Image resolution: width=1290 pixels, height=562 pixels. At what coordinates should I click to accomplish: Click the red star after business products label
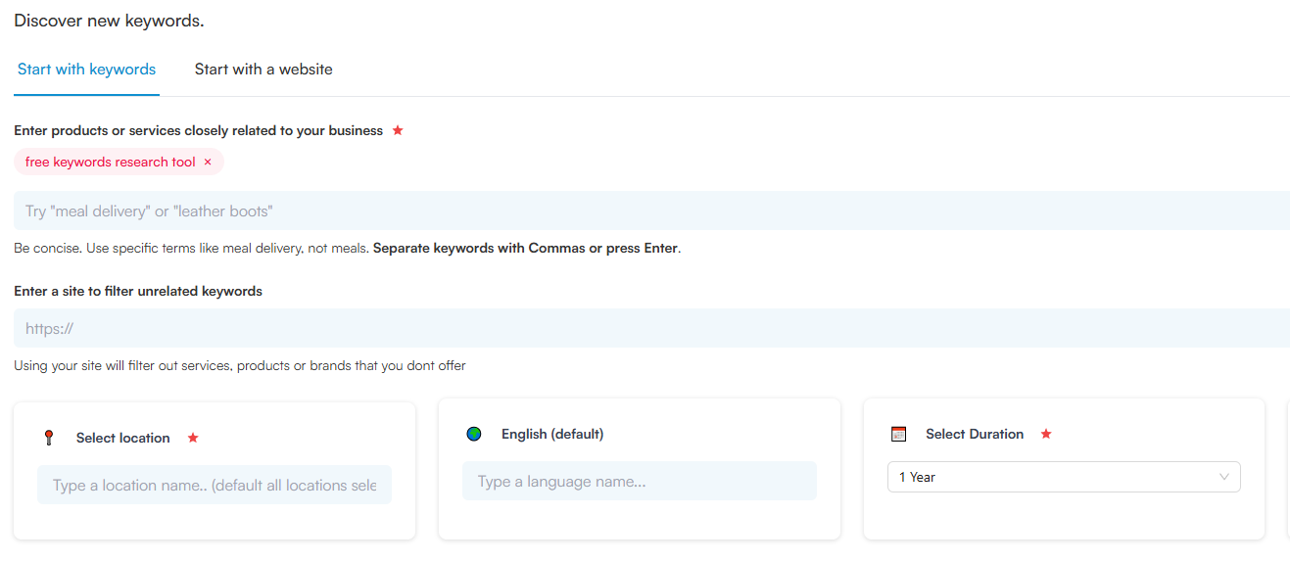[398, 130]
